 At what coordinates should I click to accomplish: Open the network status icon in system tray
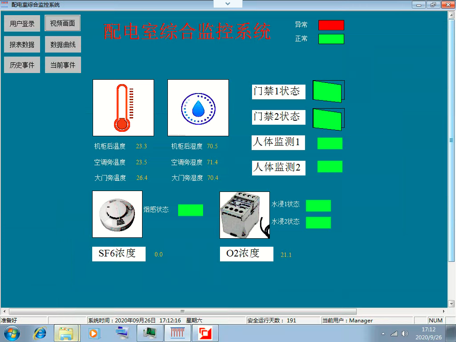394,333
